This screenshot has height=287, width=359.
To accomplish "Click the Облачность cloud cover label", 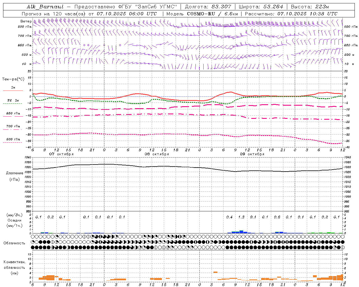I will click(x=14, y=243).
